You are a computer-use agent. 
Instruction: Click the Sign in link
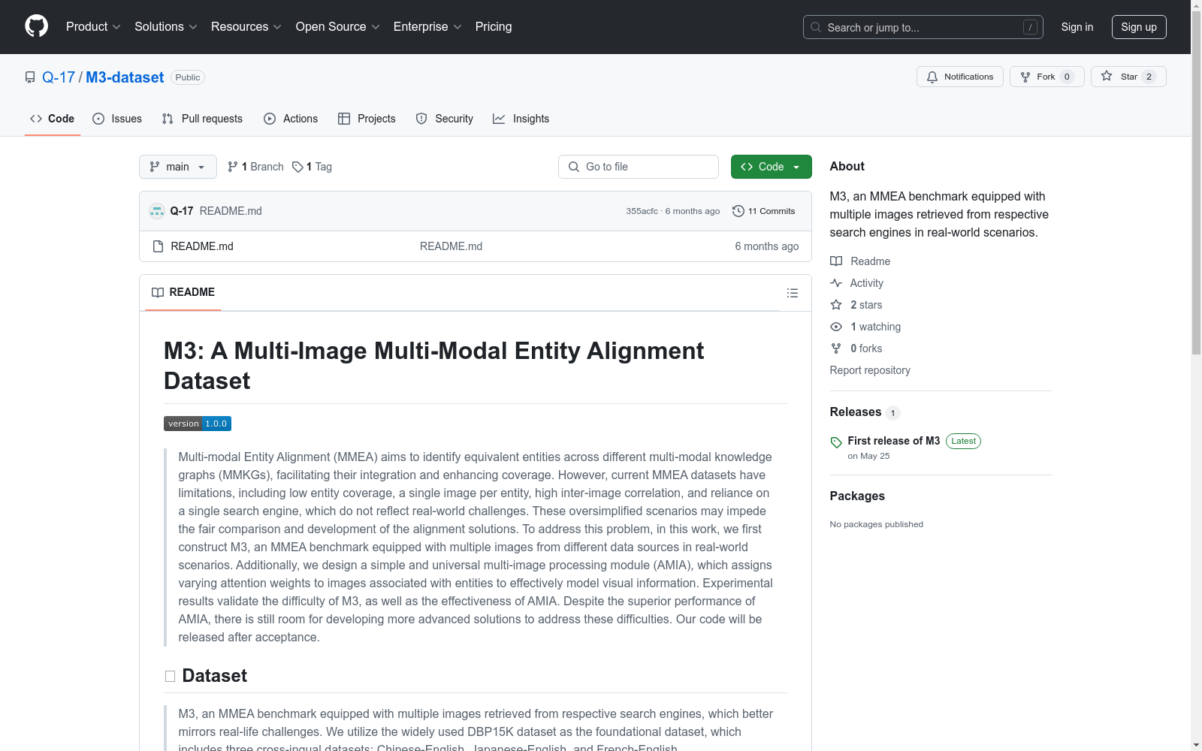(x=1077, y=27)
